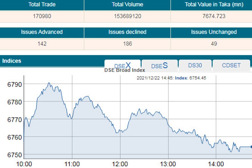This screenshot has height=168, width=252.
Task: Select the DS30 tab
Action: [195, 66]
